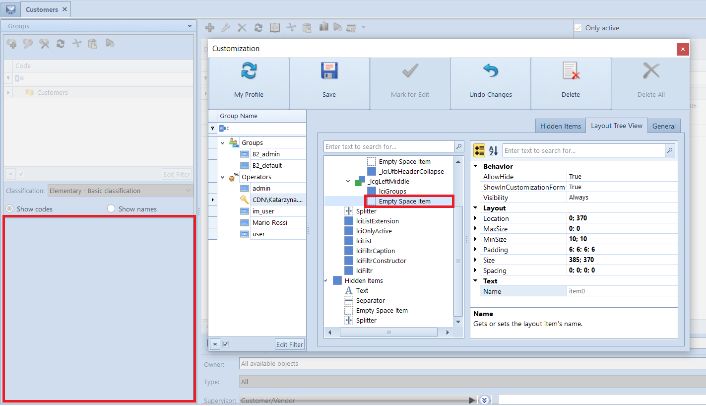This screenshot has height=406, width=706.
Task: Click the add group icon in the Groups panel
Action: click(12, 44)
